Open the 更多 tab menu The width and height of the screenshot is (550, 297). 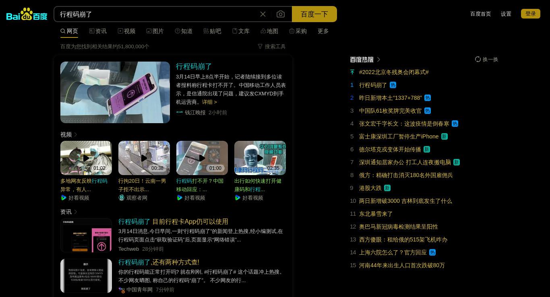[x=323, y=31]
